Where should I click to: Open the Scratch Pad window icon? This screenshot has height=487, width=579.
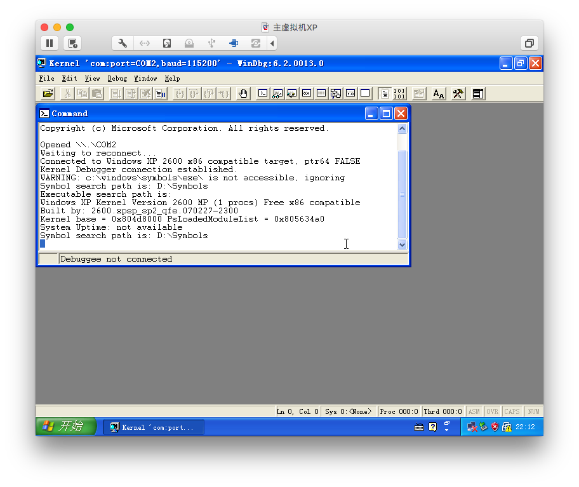pos(365,93)
